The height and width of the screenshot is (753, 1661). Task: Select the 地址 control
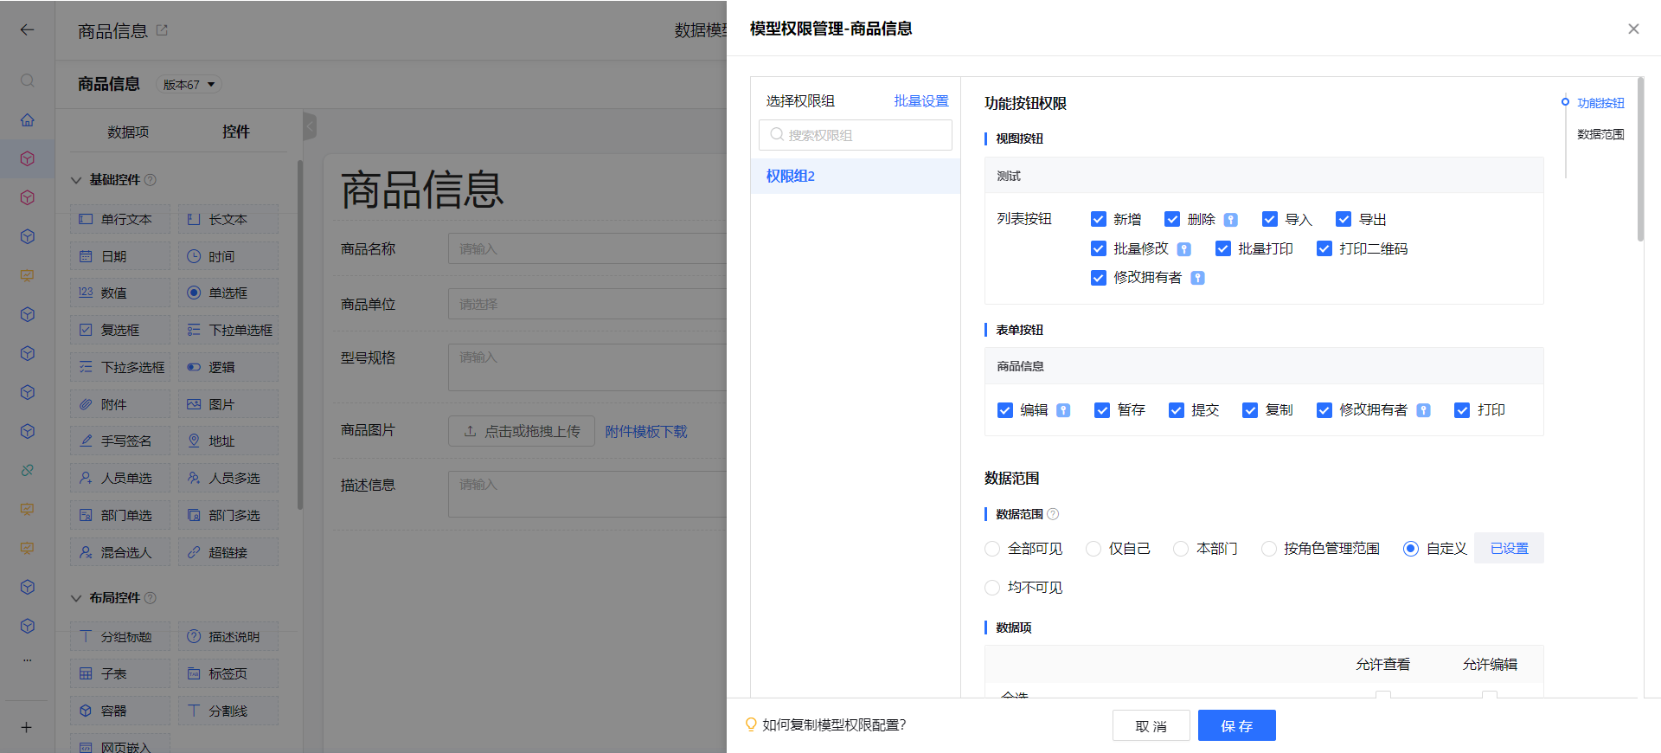[228, 441]
